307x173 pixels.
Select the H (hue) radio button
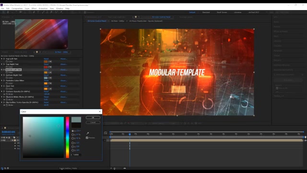(x=72, y=131)
